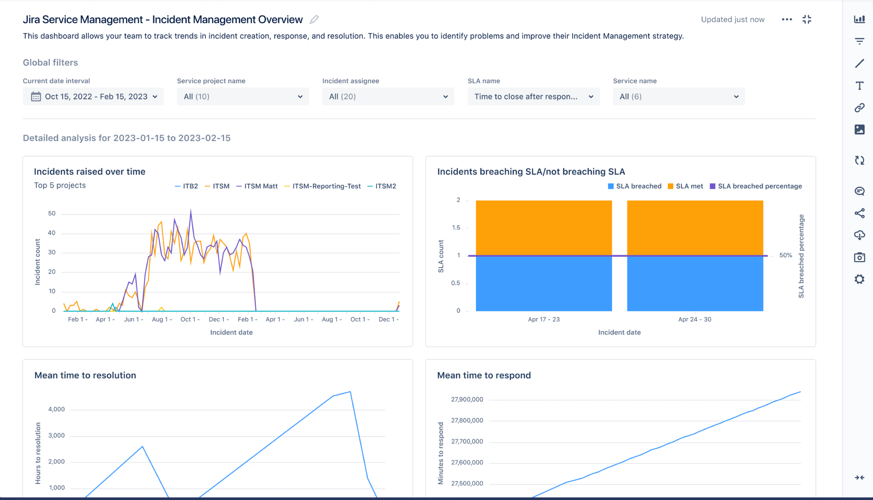Refresh dashboard data with the sync icon
Screen dimensions: 873x500
(860, 161)
